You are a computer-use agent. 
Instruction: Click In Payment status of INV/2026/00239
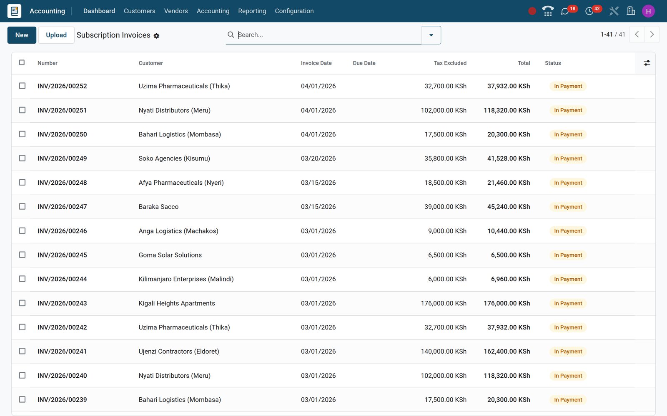(568, 400)
